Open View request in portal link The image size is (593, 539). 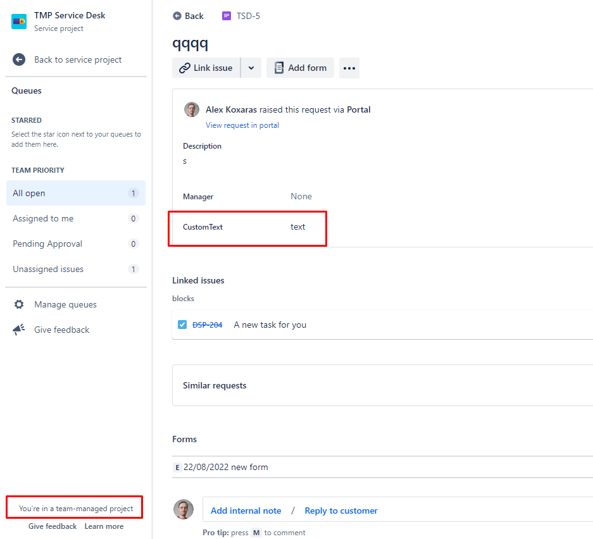pos(242,125)
